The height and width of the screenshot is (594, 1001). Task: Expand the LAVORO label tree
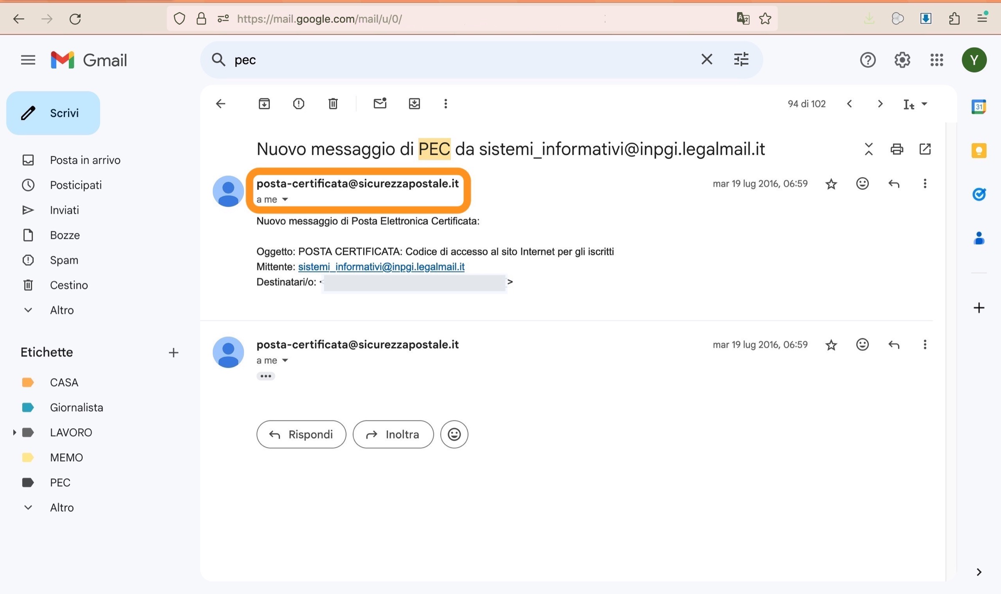(x=14, y=433)
